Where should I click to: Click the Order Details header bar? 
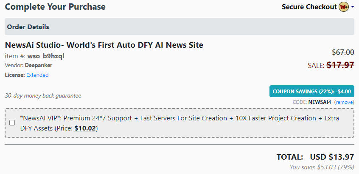click(x=179, y=27)
